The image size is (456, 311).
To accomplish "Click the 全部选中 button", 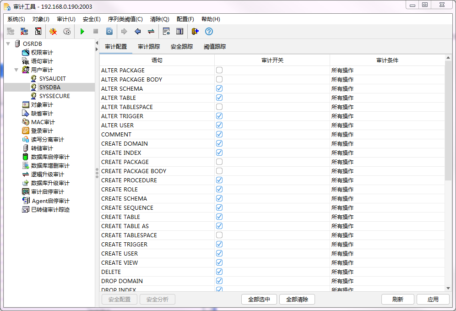I will point(259,300).
